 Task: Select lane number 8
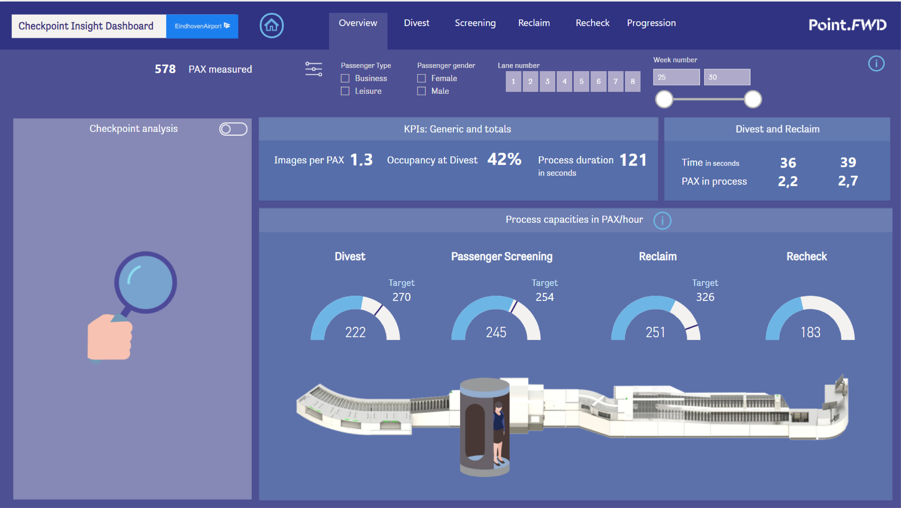(633, 81)
